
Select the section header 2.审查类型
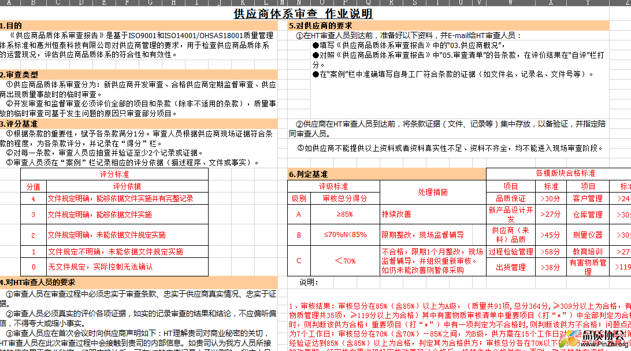(x=139, y=75)
